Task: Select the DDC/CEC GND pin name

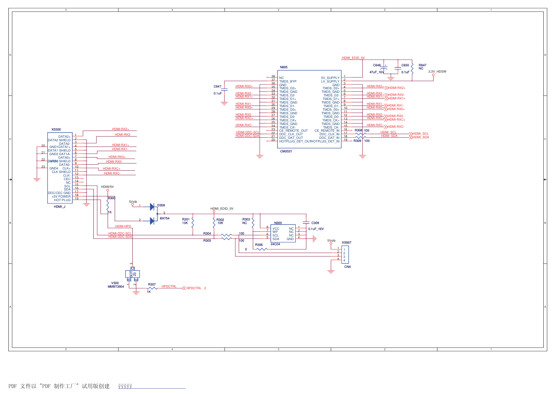Action: (59, 193)
